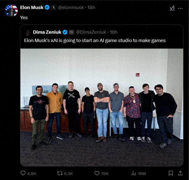This screenshot has height=180, width=189.
Task: Open the three-dot more options menu
Action: (180, 8)
